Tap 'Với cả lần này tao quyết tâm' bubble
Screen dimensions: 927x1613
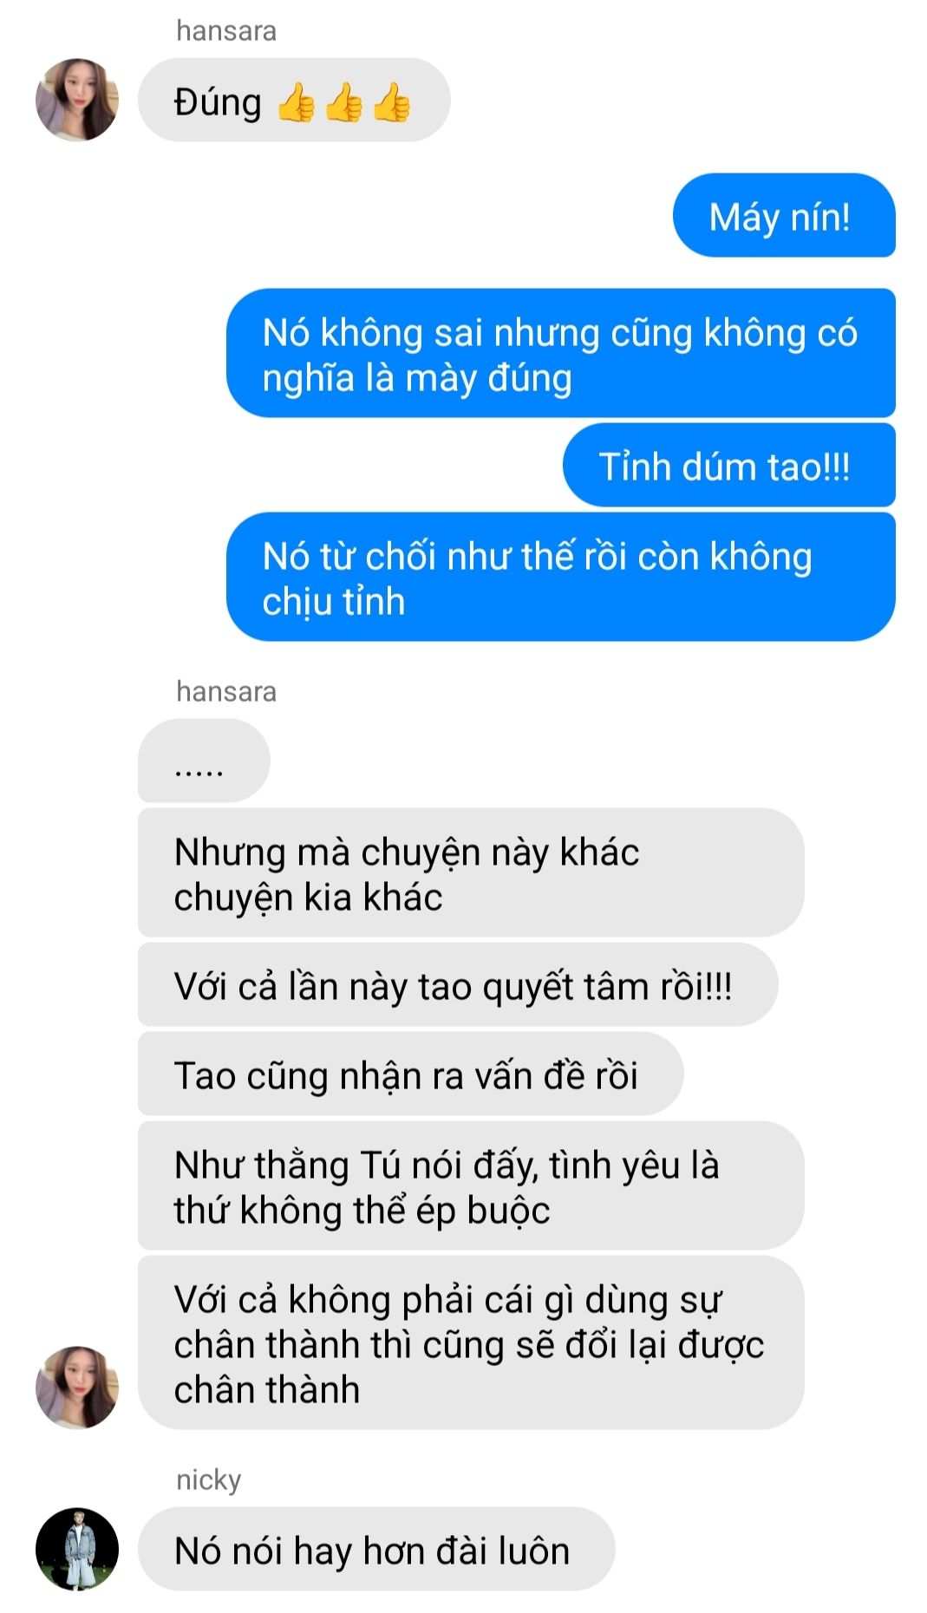(458, 984)
